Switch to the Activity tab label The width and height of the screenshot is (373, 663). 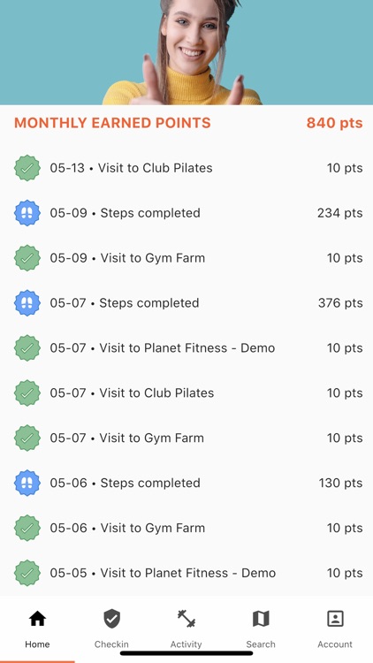pos(186,644)
